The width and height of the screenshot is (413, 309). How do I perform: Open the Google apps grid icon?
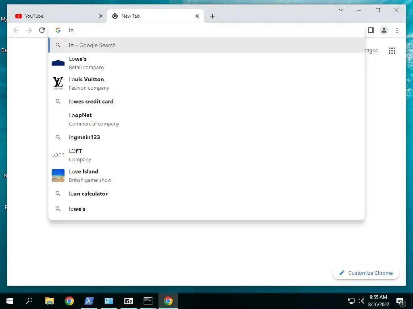click(392, 50)
